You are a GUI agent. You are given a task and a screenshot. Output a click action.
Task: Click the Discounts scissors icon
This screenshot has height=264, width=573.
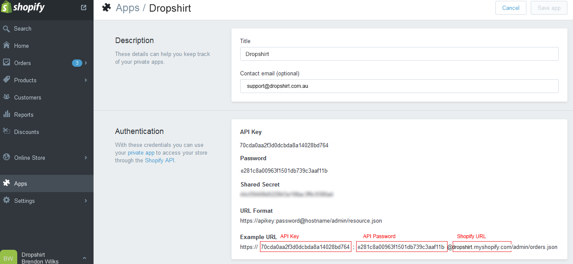point(6,131)
